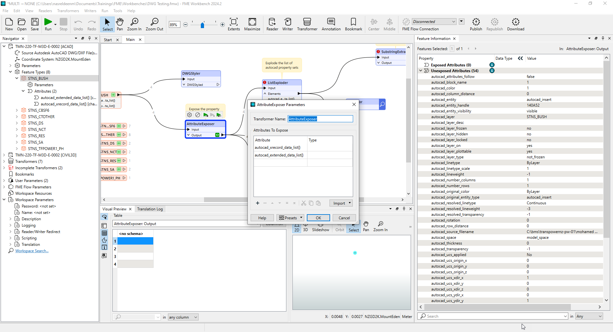Toggle eye icon on STN...SF6 feature type
The height and width of the screenshot is (332, 613).
pos(119,126)
